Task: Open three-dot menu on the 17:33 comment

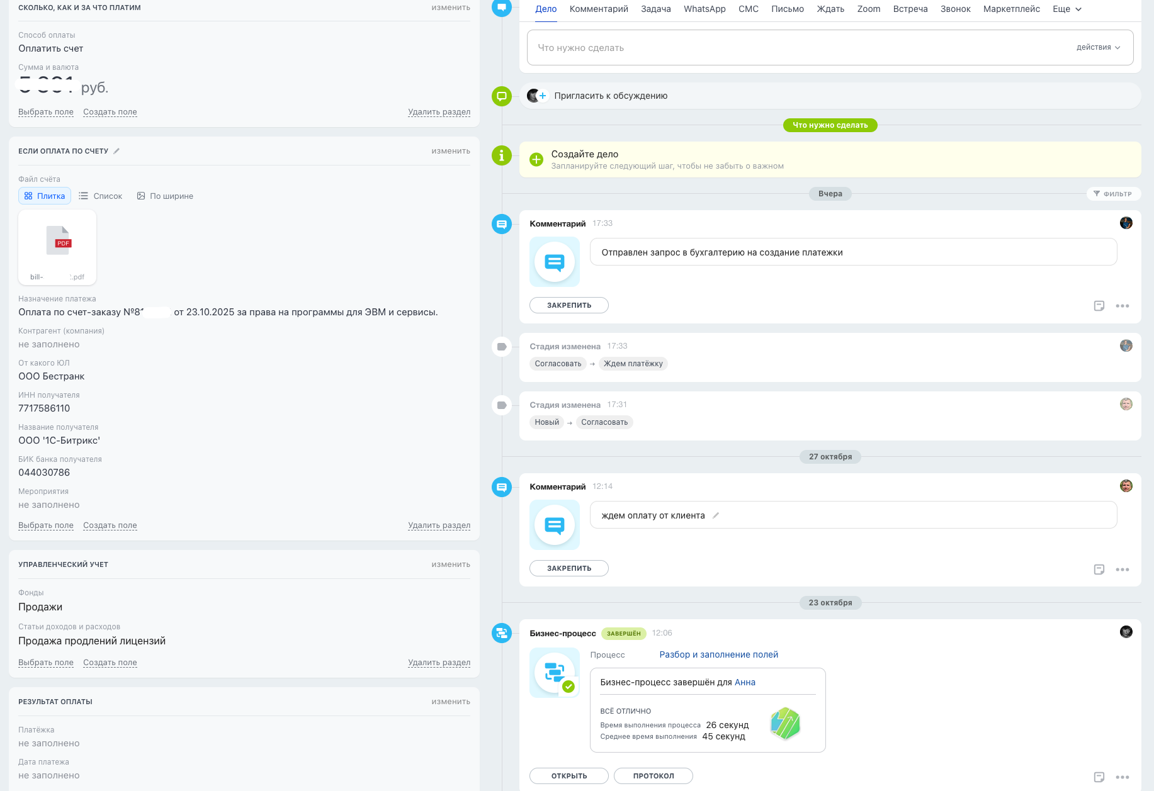Action: [1122, 306]
